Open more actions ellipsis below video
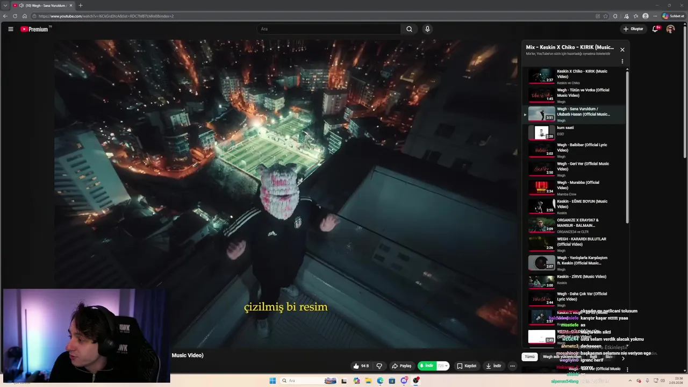This screenshot has height=387, width=688. (512, 366)
